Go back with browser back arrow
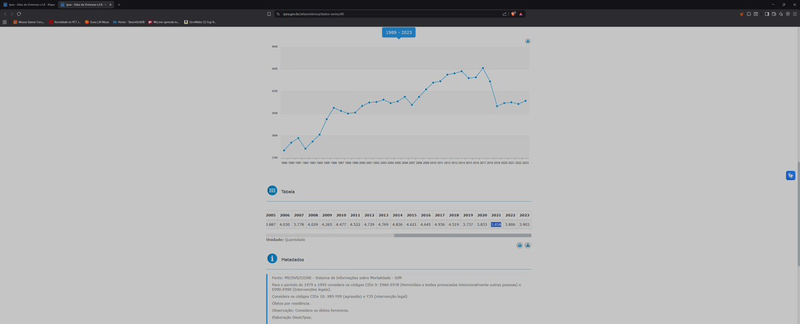This screenshot has width=800, height=324. [5, 13]
